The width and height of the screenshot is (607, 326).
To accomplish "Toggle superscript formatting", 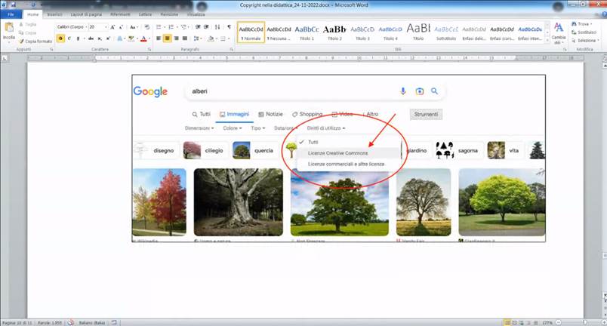I will 108,38.
